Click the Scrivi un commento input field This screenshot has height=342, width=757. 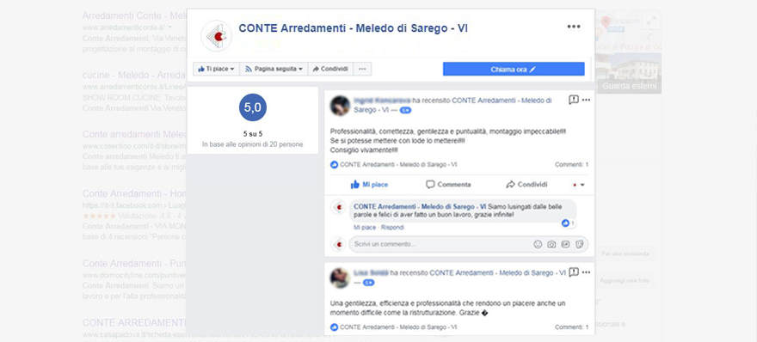[x=440, y=245]
